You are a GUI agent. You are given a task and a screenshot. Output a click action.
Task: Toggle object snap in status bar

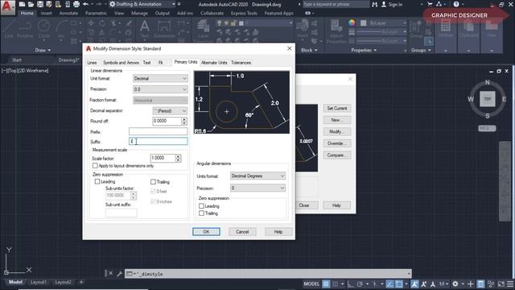399,284
